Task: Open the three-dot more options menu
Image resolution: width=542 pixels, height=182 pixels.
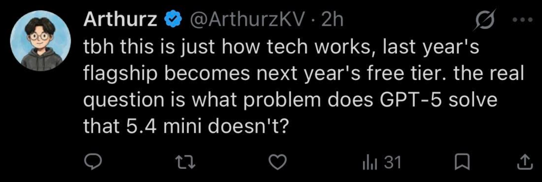Action: pyautogui.click(x=522, y=20)
